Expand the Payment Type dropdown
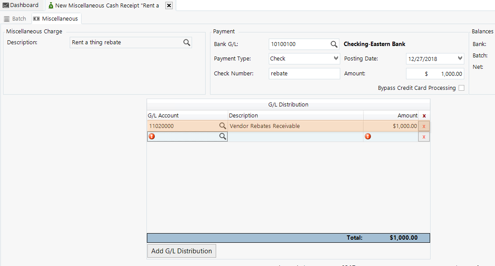Screen dimensions: 495x266 point(336,58)
